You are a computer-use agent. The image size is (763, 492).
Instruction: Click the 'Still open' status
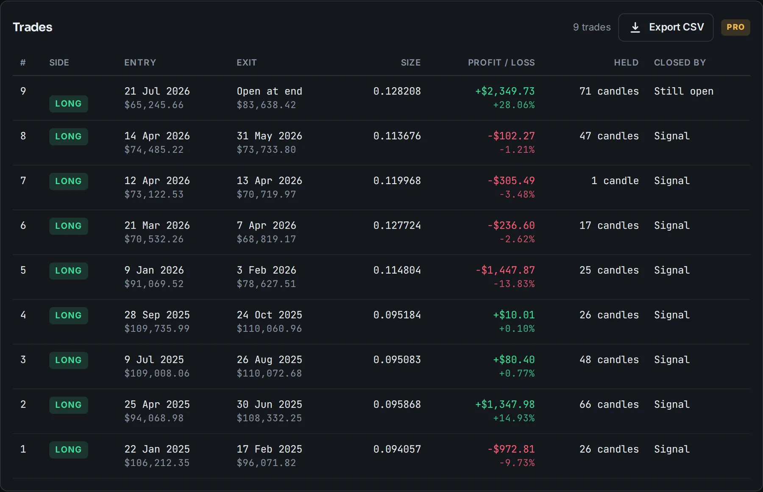click(x=683, y=91)
